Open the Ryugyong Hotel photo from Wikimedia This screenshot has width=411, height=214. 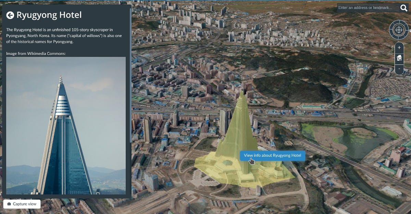[66, 126]
